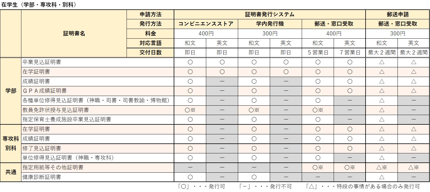Click the ５営業日 delivery time cell
Screen dimensions: 430x192
pyautogui.click(x=318, y=53)
